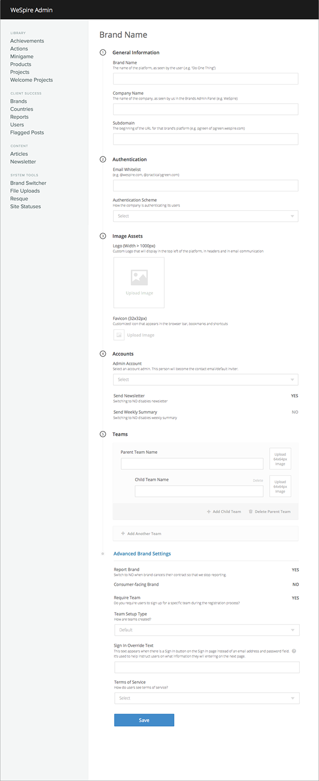
Task: Open Achievements in the sidebar
Action: (27, 41)
